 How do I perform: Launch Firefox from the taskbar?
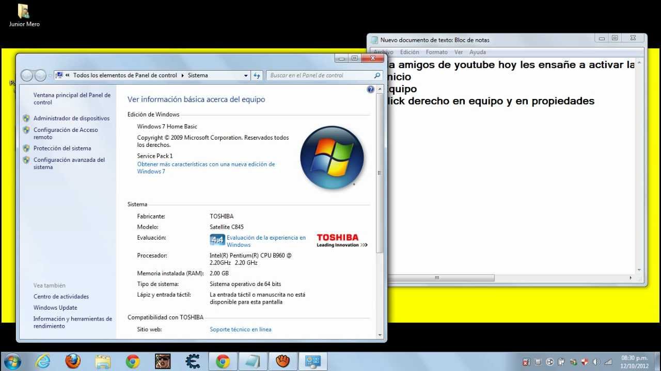click(73, 361)
